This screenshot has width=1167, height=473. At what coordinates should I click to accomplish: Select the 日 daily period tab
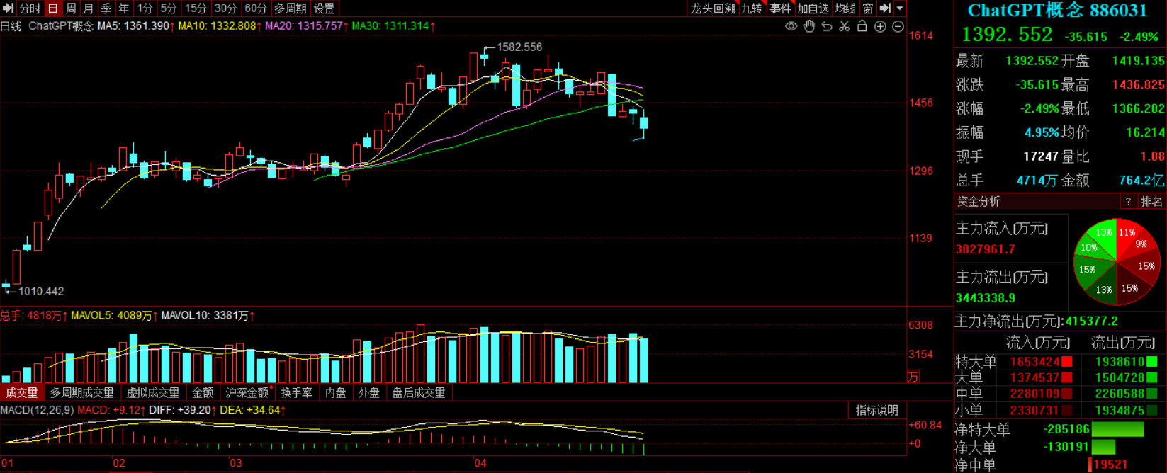[53, 8]
